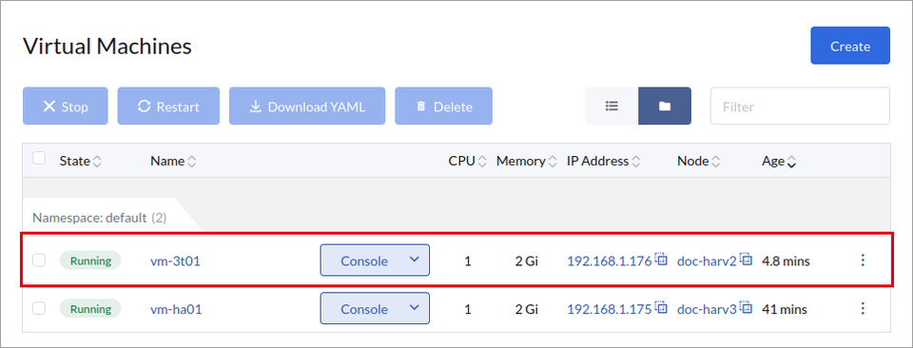Copy node name doc-harv3 icon
Screen dimensions: 913x348
[x=746, y=307]
